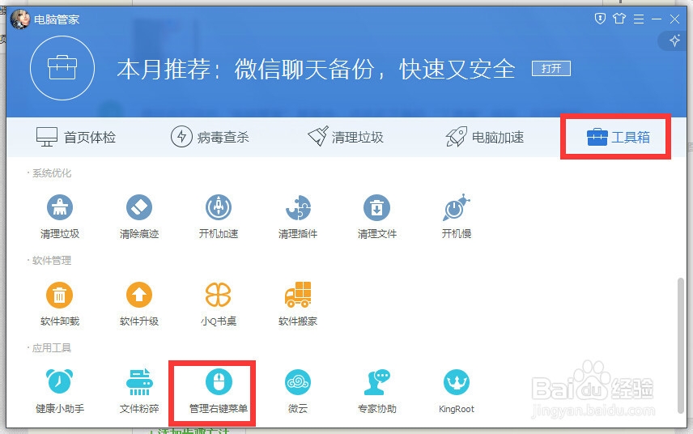
Task: Click the 打开 button in the banner
Action: (551, 69)
